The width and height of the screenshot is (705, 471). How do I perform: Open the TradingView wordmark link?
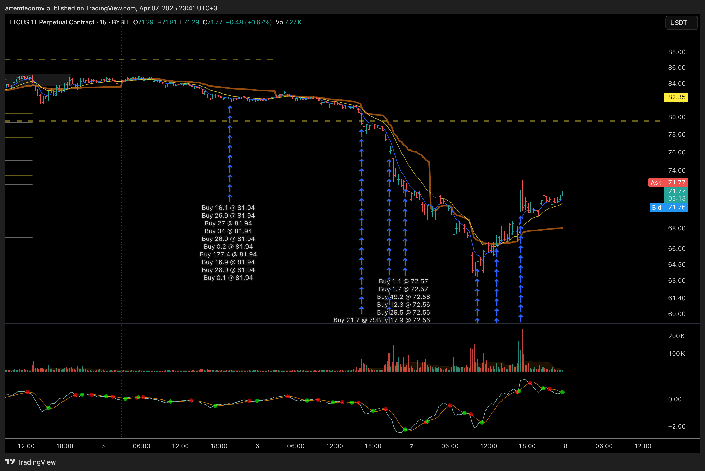click(36, 462)
